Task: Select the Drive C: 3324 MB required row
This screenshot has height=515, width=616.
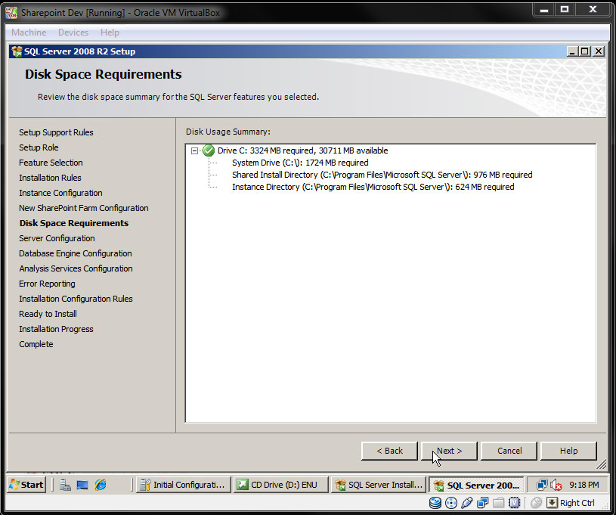Action: click(302, 150)
